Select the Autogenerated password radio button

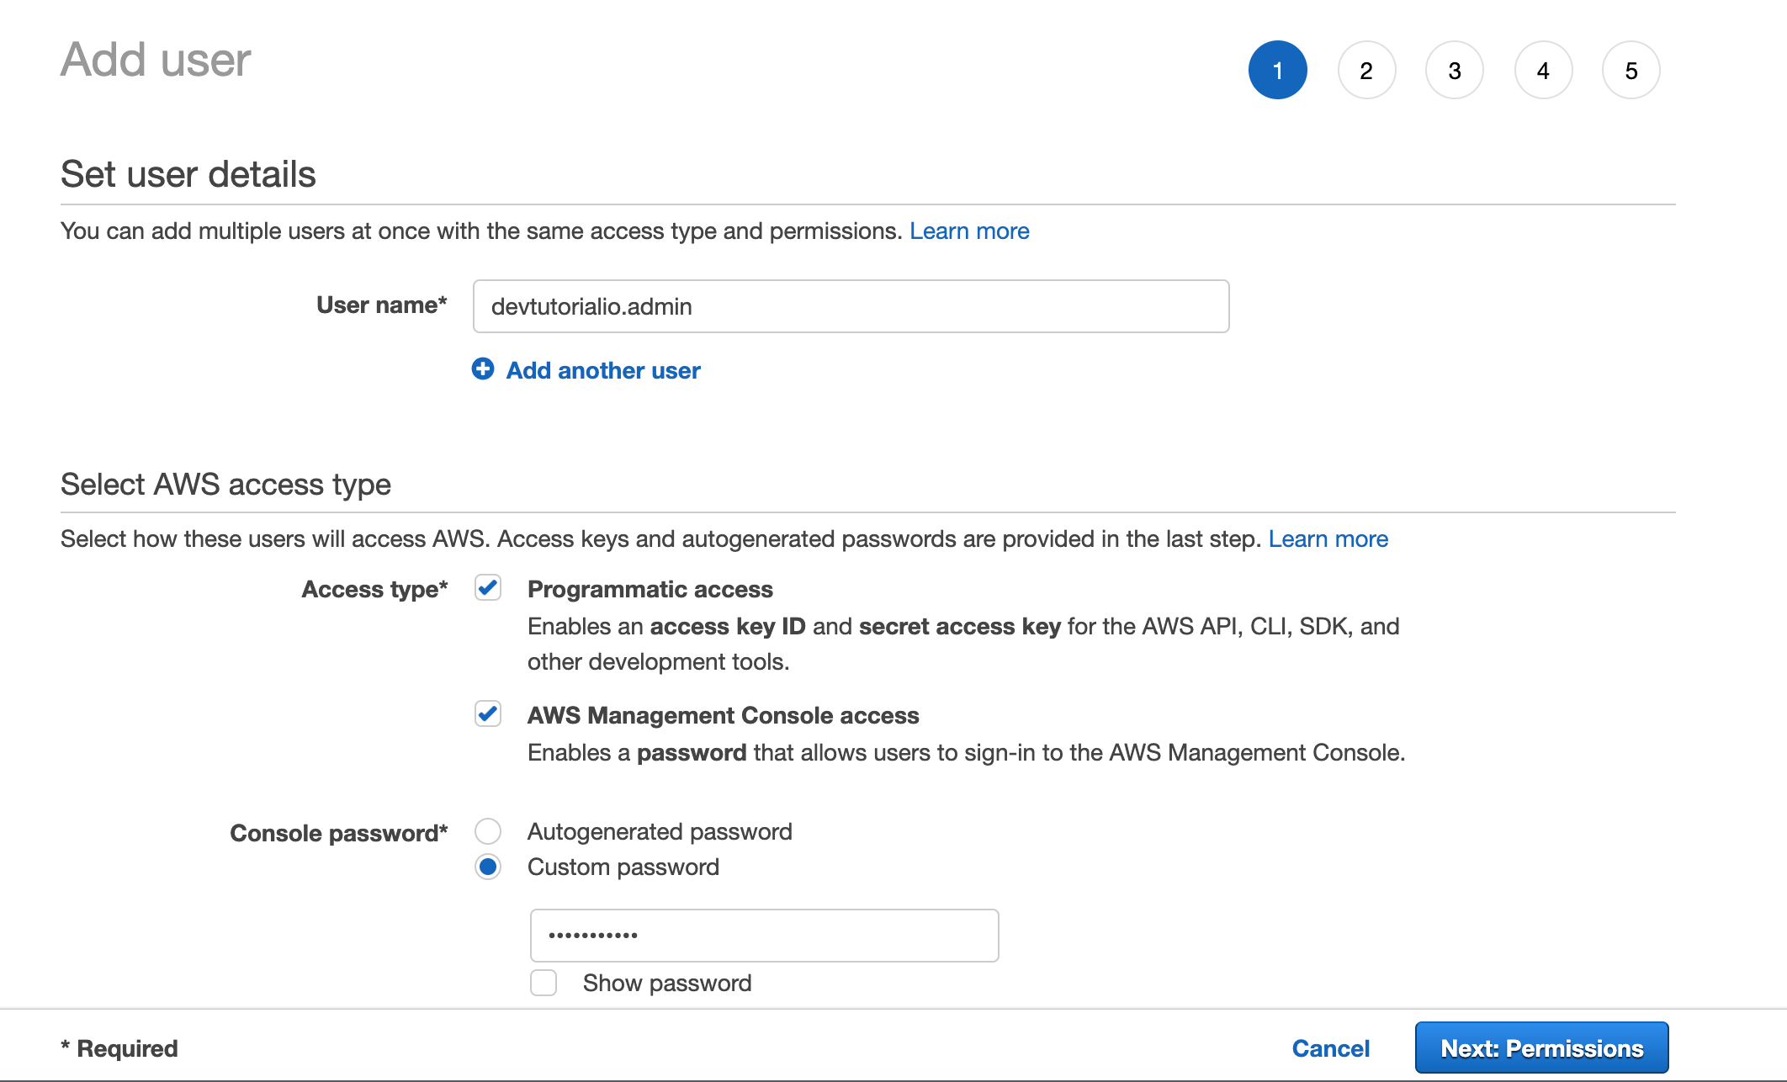(x=487, y=831)
